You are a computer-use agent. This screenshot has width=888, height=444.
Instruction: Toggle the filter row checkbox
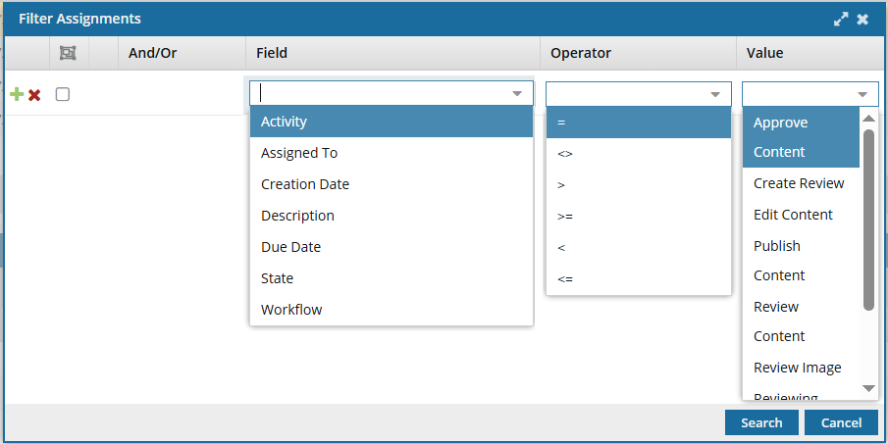pyautogui.click(x=63, y=94)
